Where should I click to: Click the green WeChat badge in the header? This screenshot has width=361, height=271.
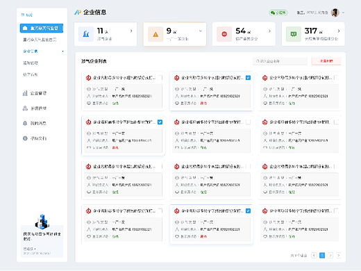278,13
